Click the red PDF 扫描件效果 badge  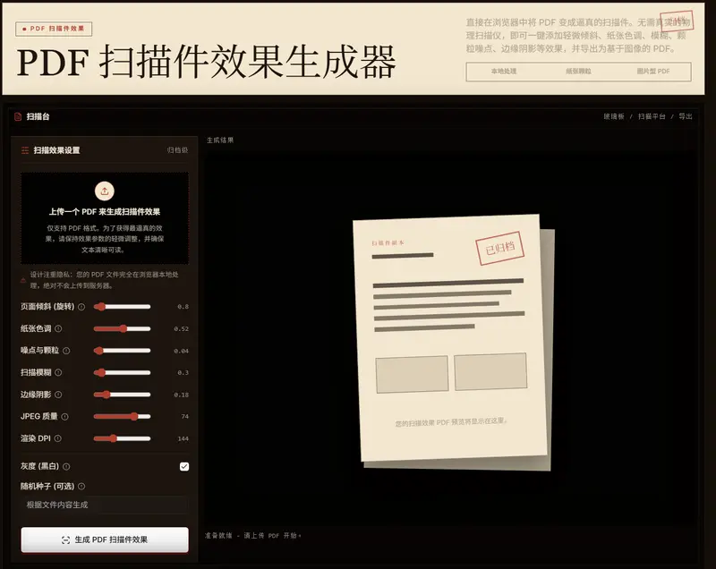tap(54, 29)
